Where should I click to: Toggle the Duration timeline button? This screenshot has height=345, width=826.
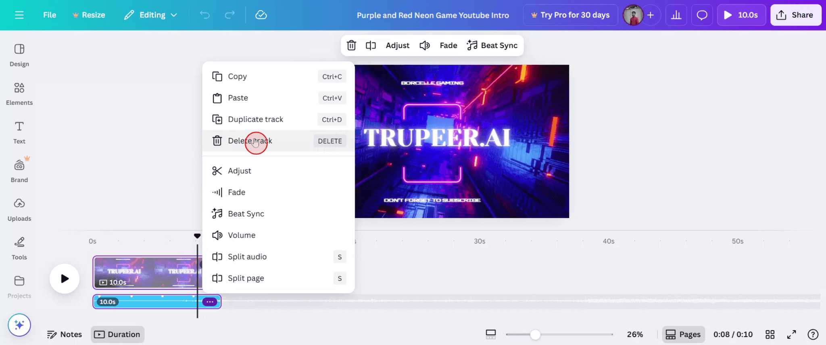coord(117,335)
